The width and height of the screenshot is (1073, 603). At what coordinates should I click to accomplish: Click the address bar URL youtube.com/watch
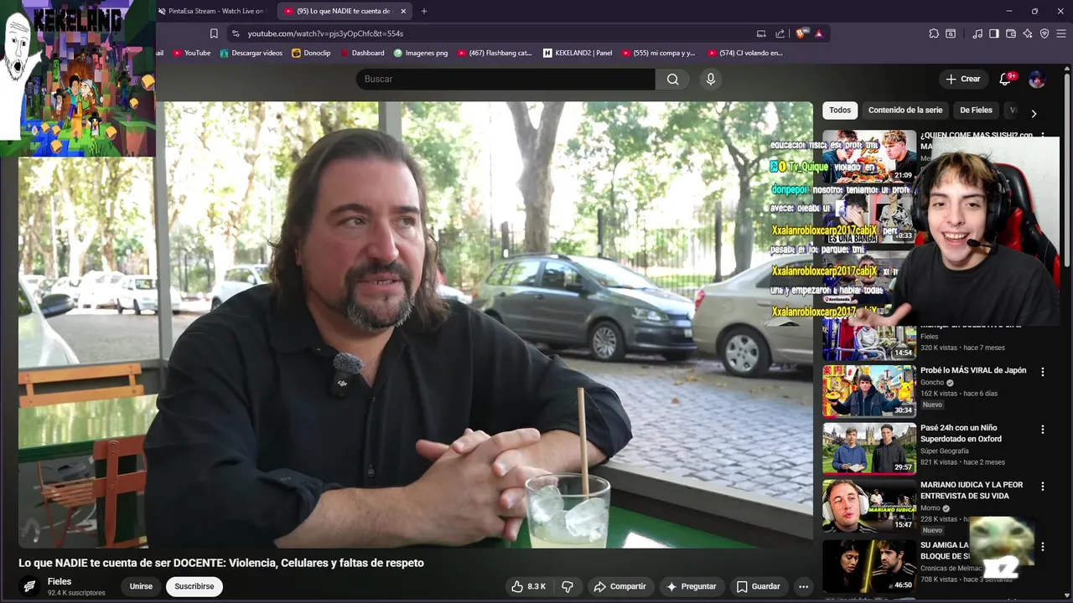tap(325, 33)
